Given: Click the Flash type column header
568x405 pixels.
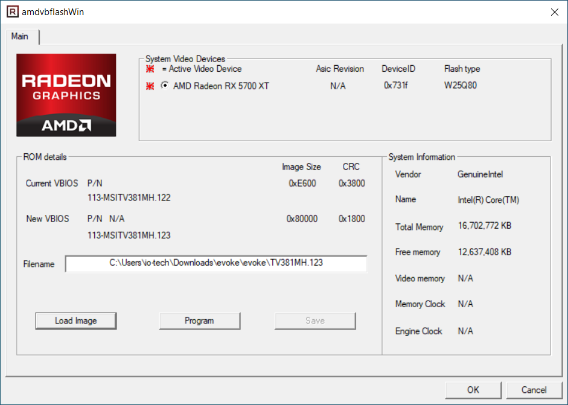Looking at the screenshot, I should [x=462, y=69].
